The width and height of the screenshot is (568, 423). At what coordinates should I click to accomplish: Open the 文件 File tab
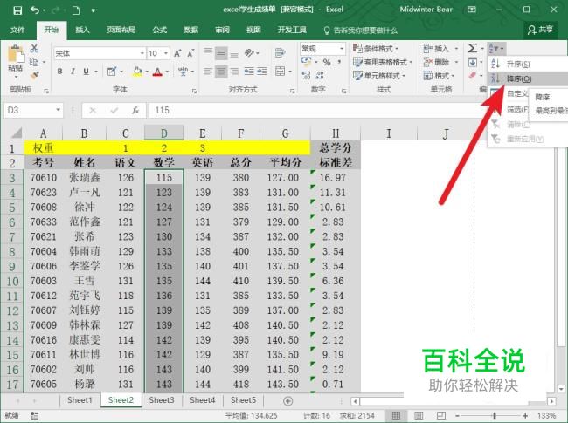[17, 30]
